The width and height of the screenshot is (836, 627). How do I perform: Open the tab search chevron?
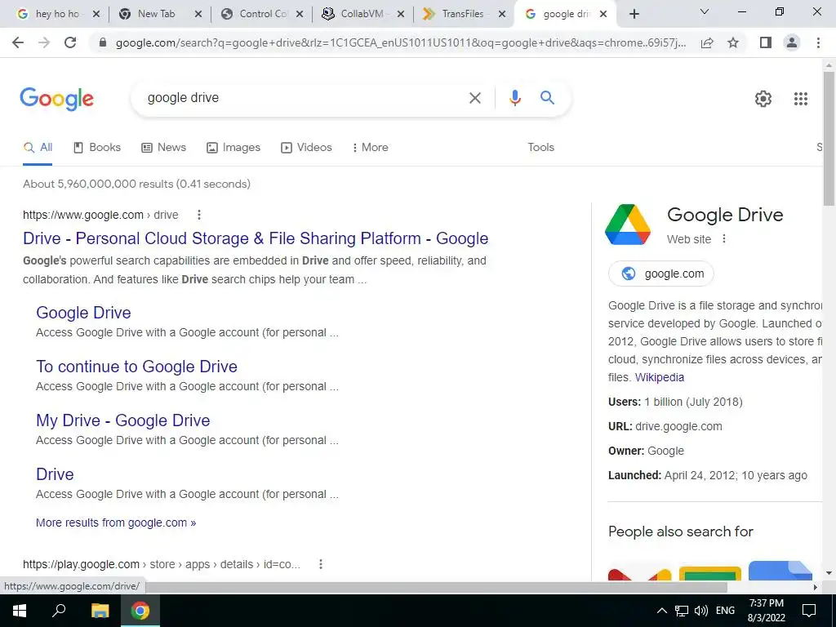tap(705, 11)
